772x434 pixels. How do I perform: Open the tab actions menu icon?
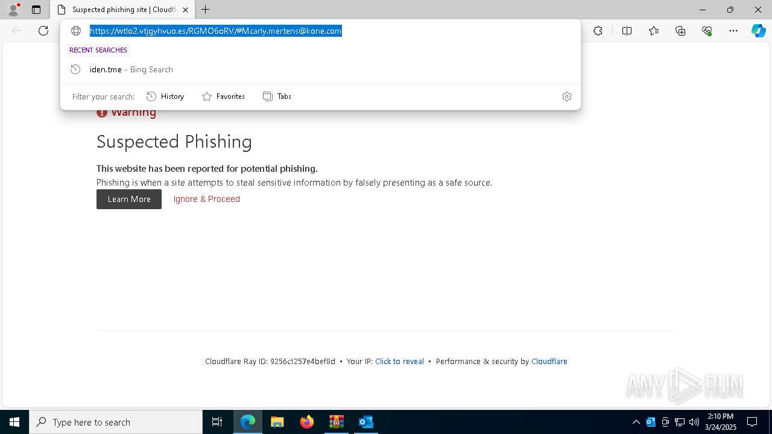tap(36, 10)
